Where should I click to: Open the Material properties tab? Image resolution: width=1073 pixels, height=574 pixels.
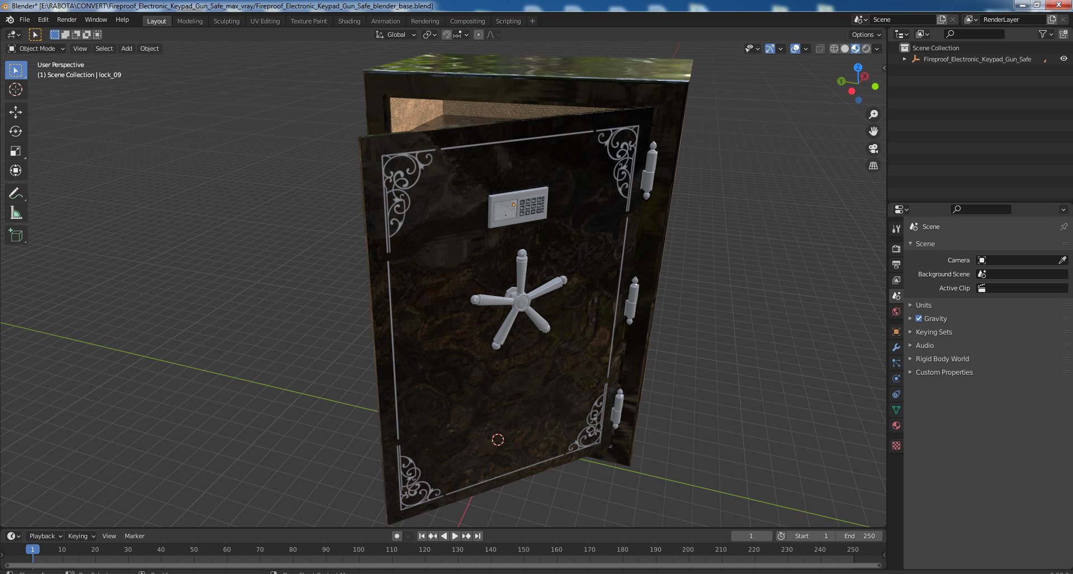(896, 425)
